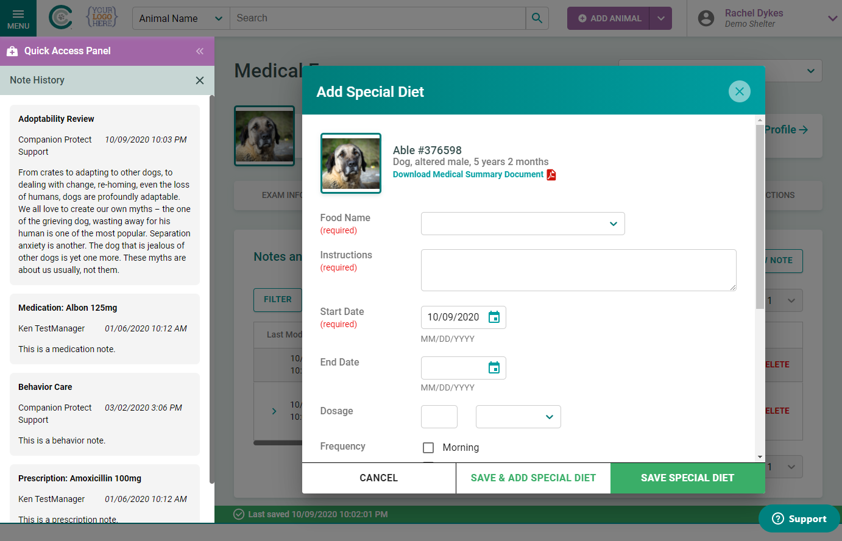The image size is (842, 541).
Task: Click the search magnifier icon
Action: (x=537, y=18)
